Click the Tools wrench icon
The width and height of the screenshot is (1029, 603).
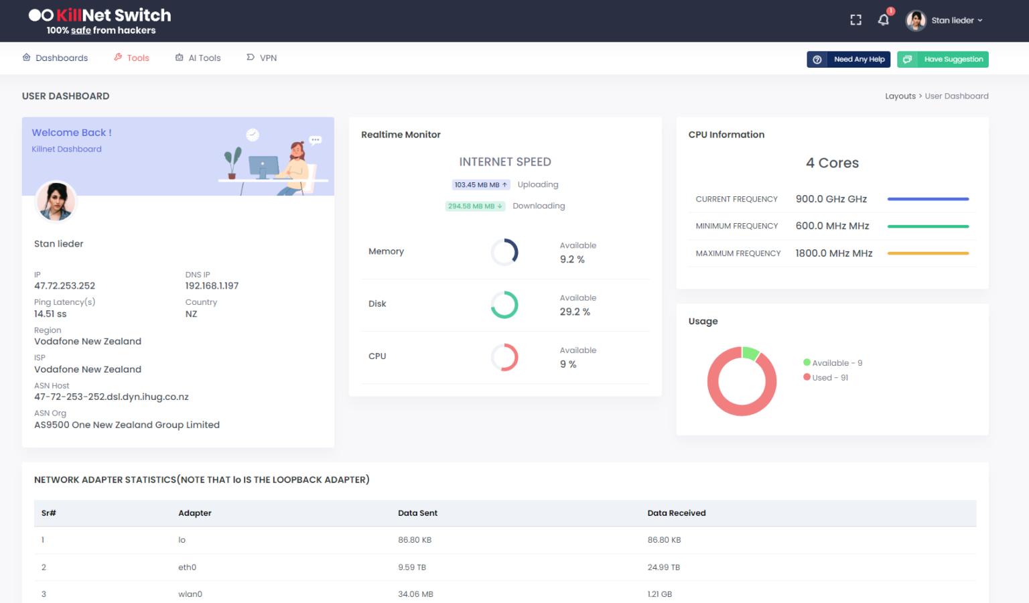[x=118, y=58]
